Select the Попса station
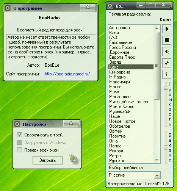 (x=131, y=146)
